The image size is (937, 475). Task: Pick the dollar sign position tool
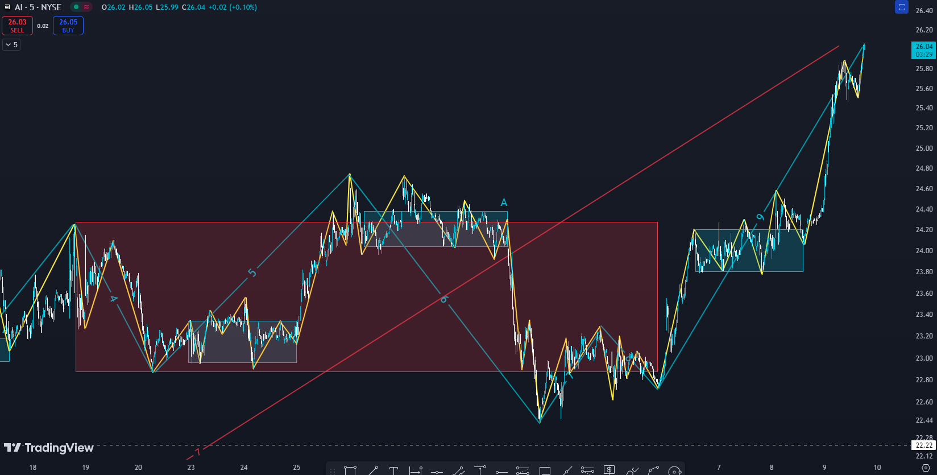tap(609, 470)
